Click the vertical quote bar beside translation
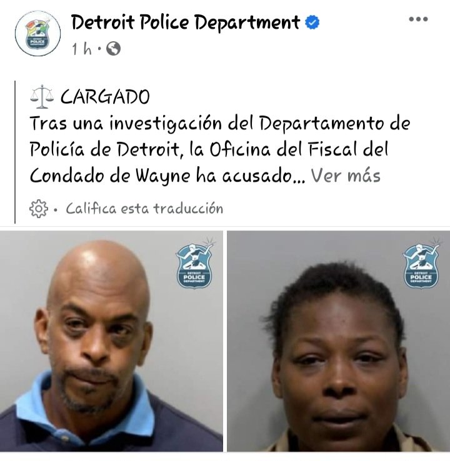 click(x=15, y=152)
